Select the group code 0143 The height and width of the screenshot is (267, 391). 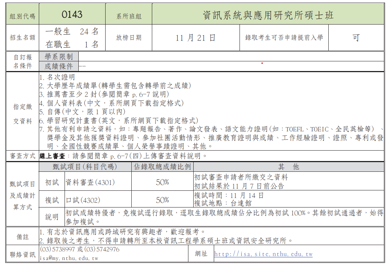point(72,15)
